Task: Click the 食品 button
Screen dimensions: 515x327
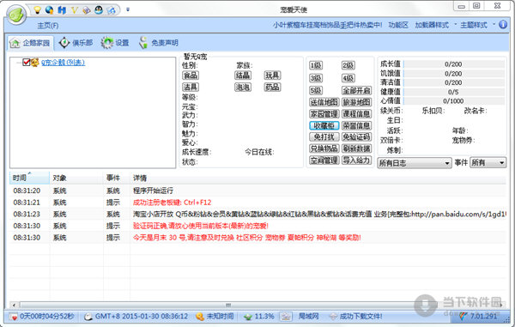Action: point(191,76)
